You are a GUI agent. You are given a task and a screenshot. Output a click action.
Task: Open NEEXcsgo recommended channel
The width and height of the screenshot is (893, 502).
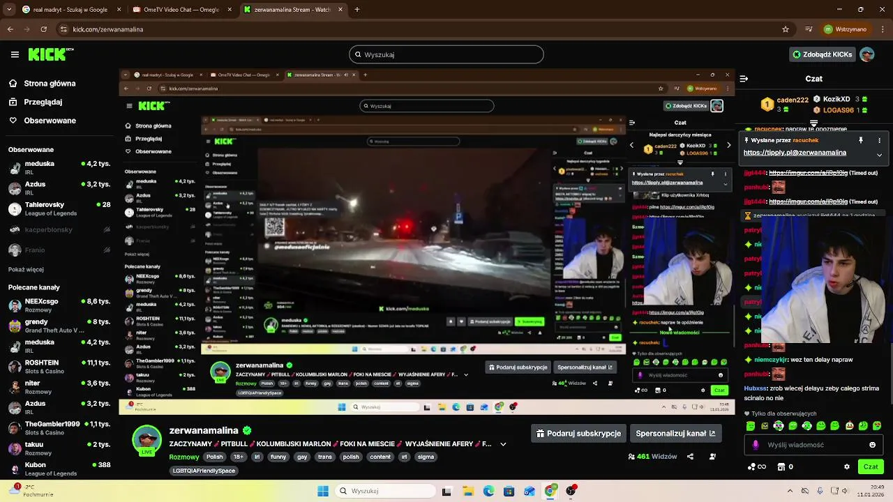(x=59, y=305)
